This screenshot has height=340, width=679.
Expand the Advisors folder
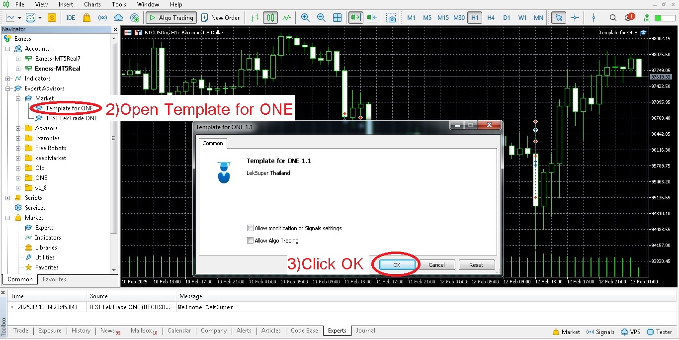click(x=18, y=128)
